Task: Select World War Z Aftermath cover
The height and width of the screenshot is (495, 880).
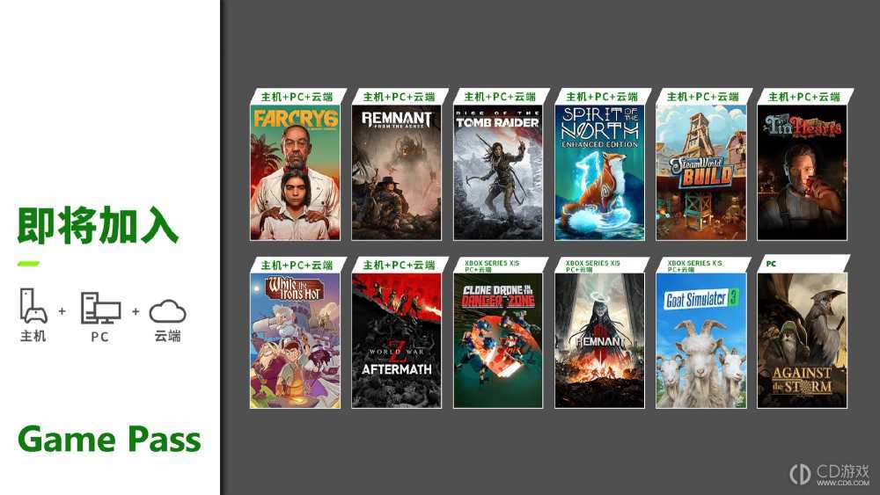Action: coord(397,341)
